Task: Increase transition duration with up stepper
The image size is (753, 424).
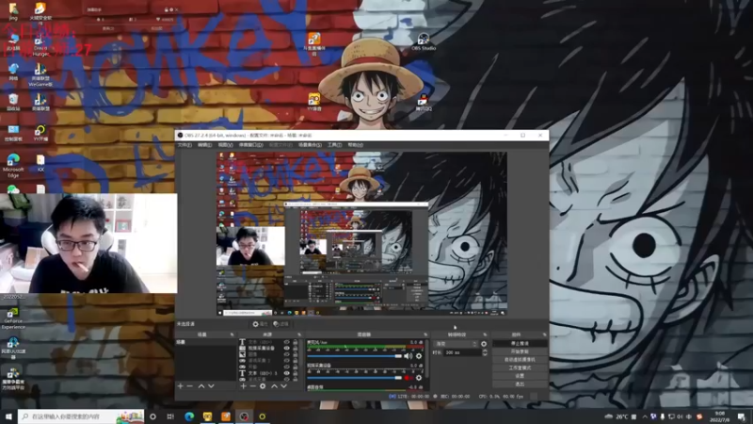Action: click(485, 351)
